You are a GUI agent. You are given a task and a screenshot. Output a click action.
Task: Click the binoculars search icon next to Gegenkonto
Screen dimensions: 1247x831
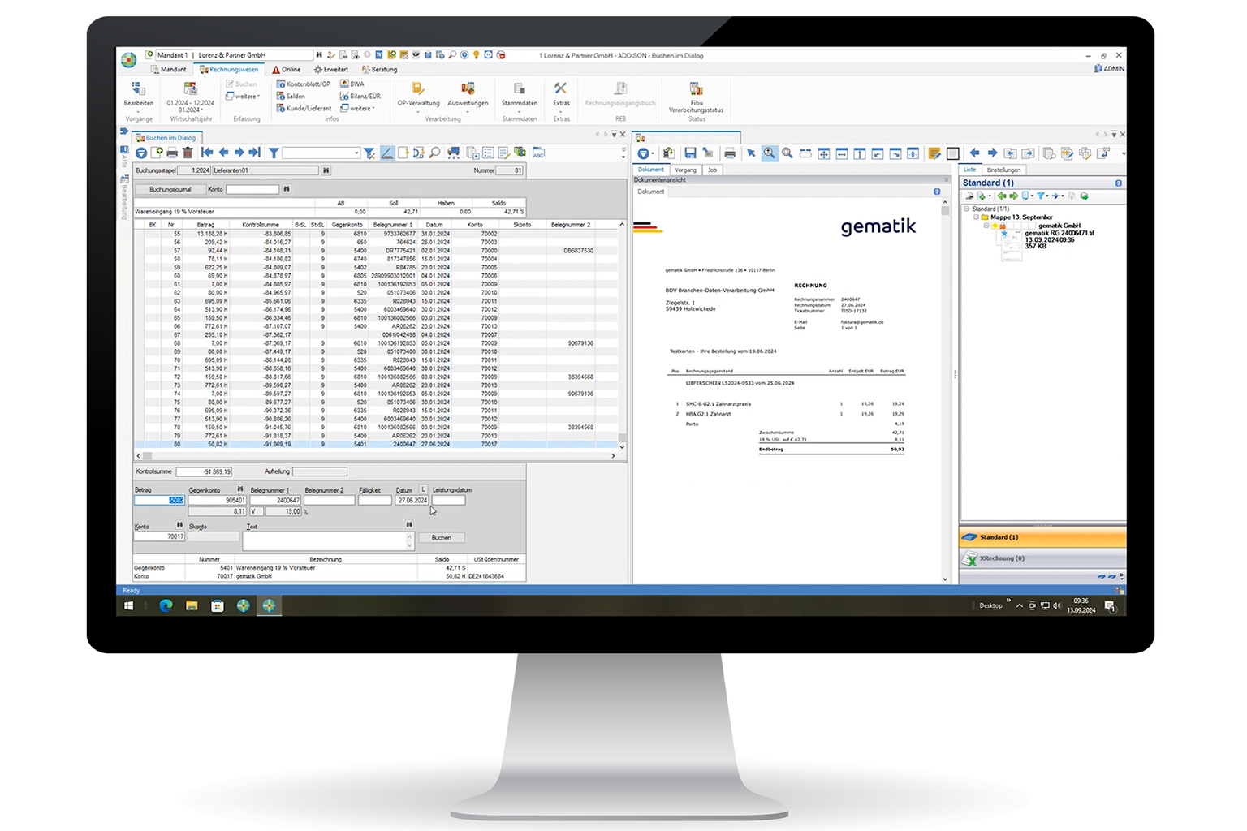pyautogui.click(x=239, y=489)
